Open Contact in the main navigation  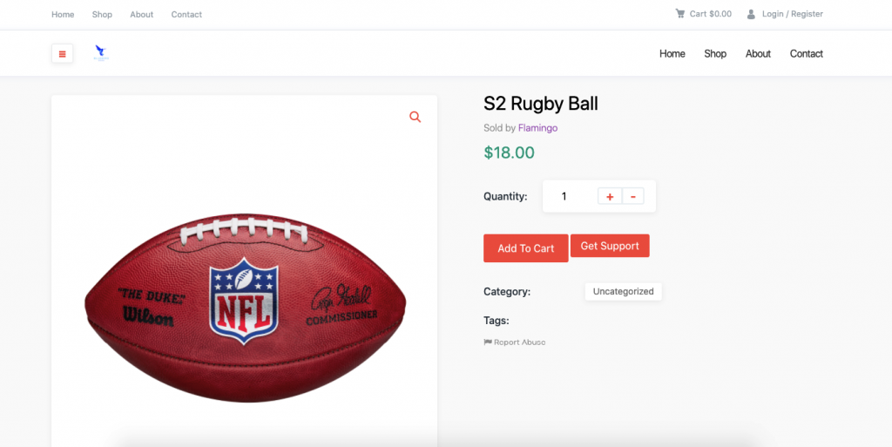coord(806,54)
